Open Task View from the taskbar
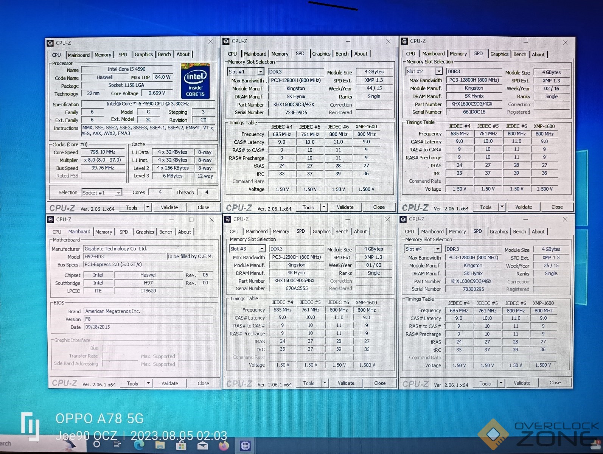This screenshot has width=603, height=454. pyautogui.click(x=117, y=444)
